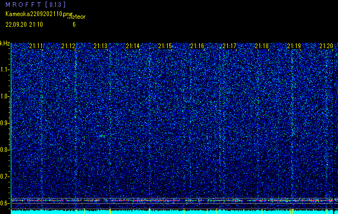This screenshot has width=338, height=214.
Task: Select the 22.09.20 21:10 date stamp
Action: (x=24, y=25)
